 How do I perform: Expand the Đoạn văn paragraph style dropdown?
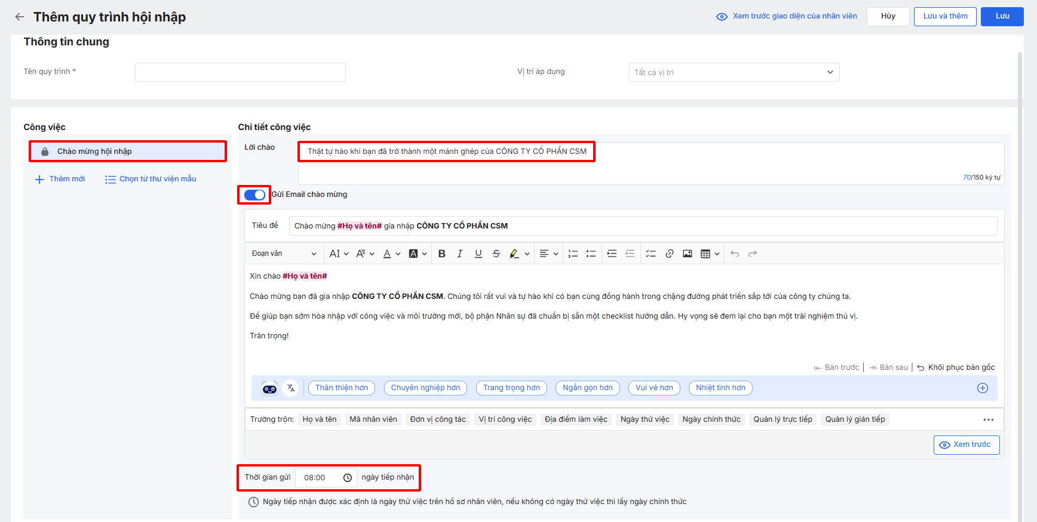284,254
